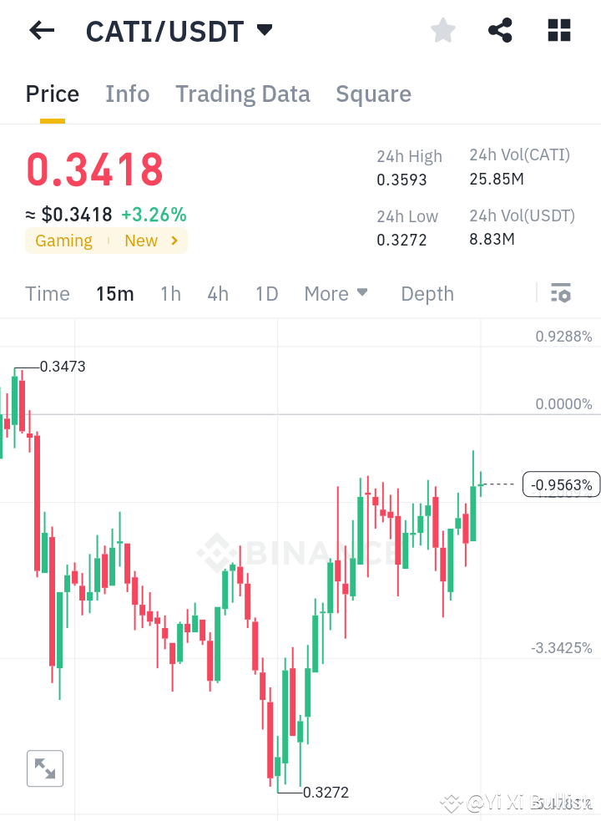Select the Square tab
601x821 pixels.
373,94
